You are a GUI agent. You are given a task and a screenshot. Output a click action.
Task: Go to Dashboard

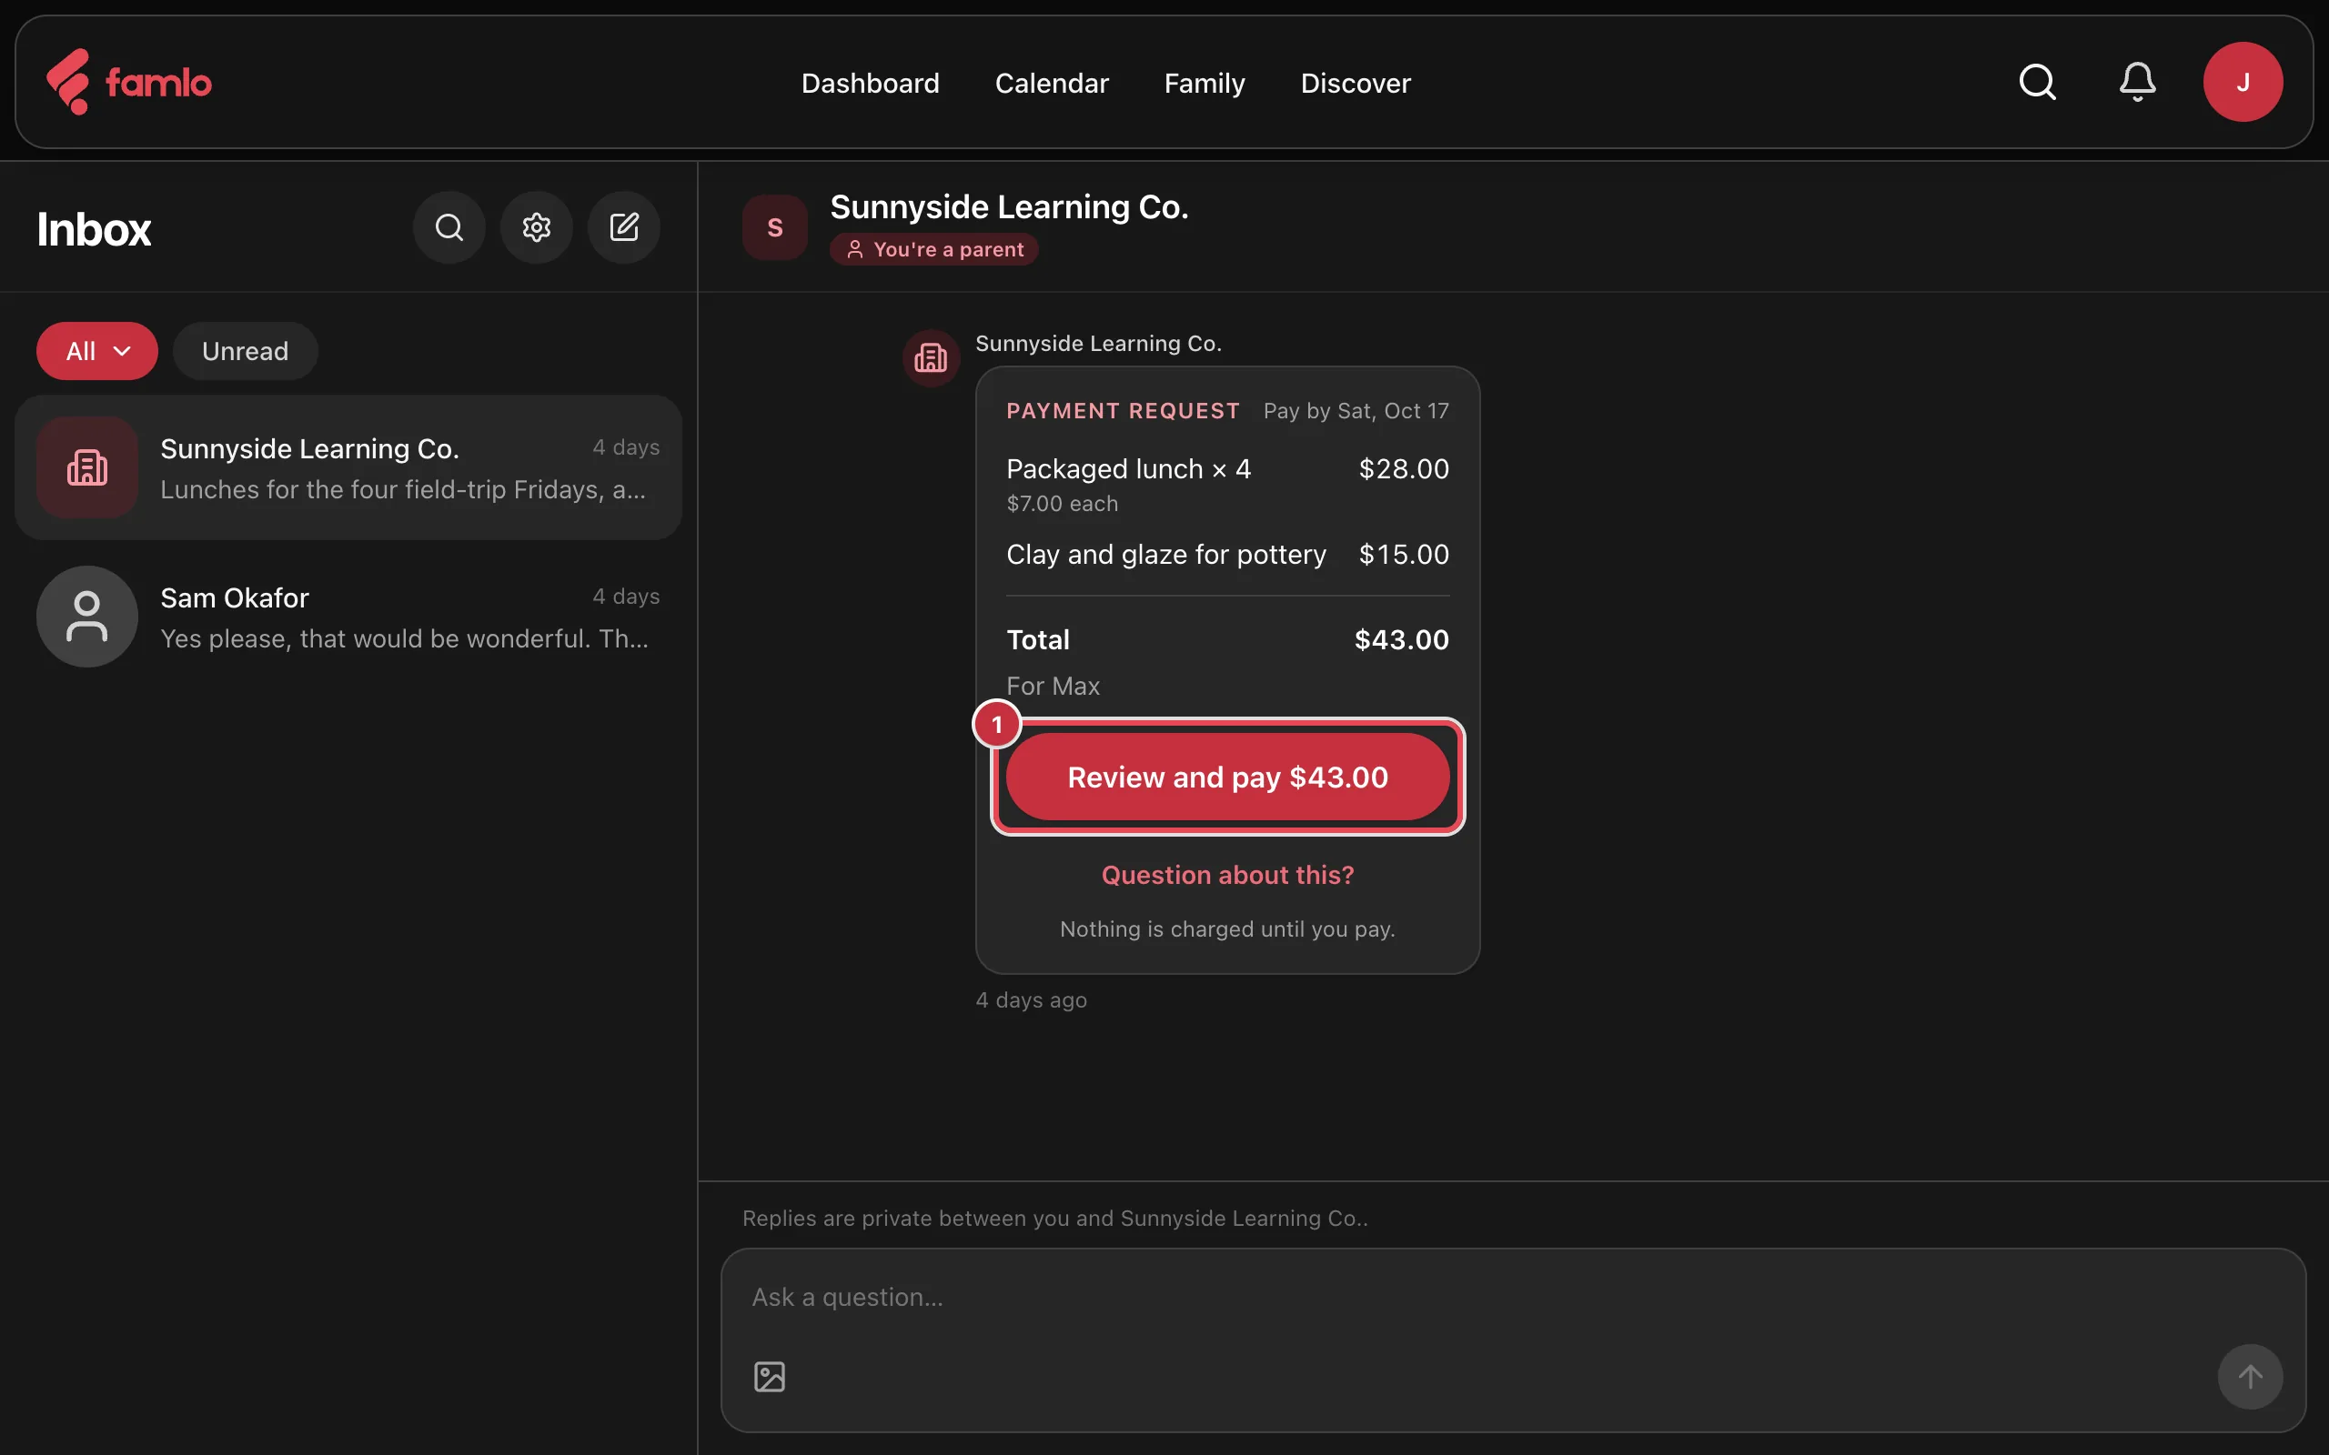[870, 83]
